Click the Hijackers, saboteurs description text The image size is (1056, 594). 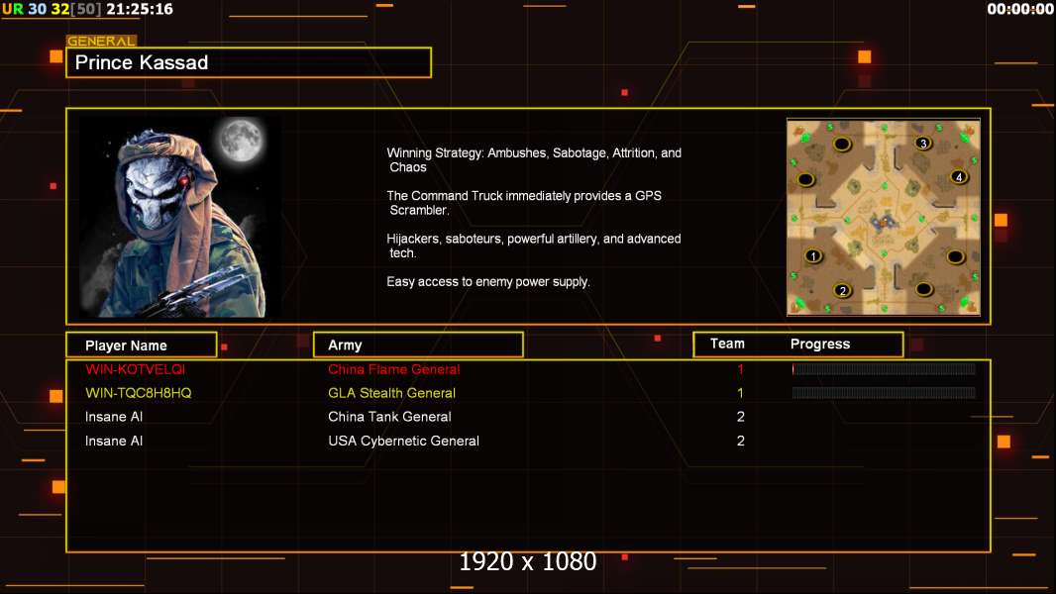(533, 246)
